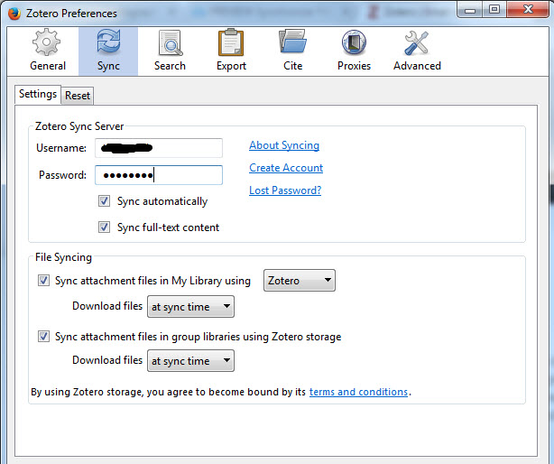Open the Export preferences pane
This screenshot has height=464, width=554.
coord(231,51)
